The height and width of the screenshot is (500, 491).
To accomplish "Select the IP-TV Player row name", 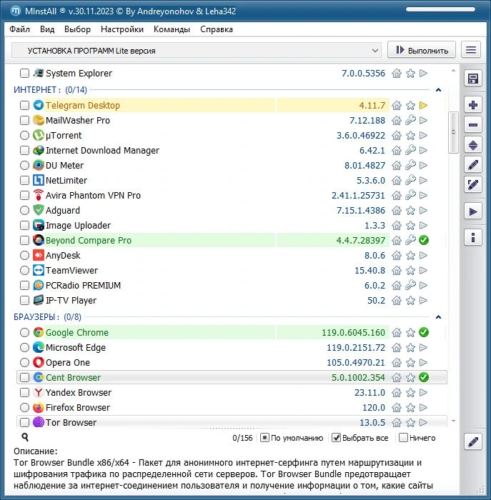I will pos(71,301).
